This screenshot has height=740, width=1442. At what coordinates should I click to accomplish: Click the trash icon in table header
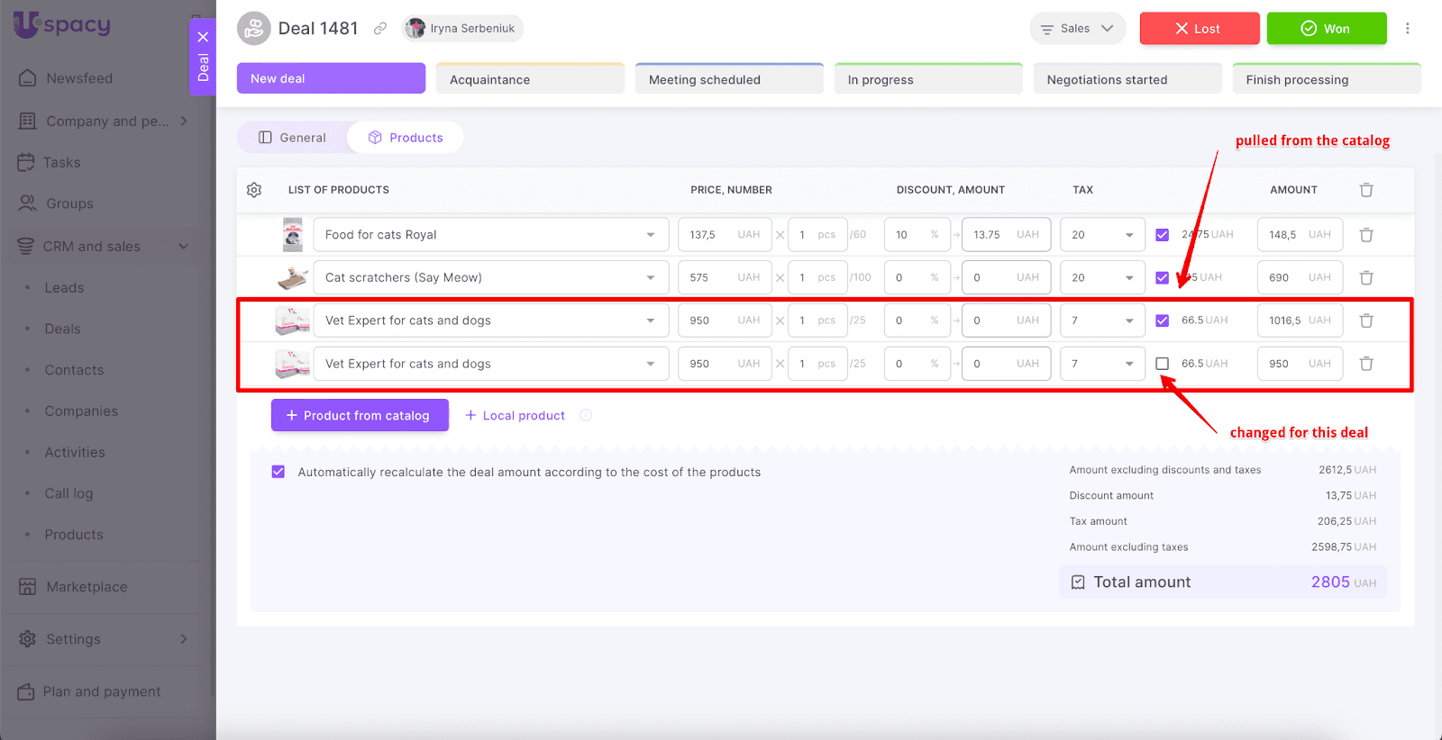[x=1366, y=190]
